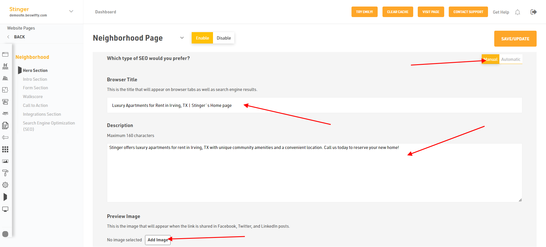The width and height of the screenshot is (546, 247).
Task: Expand the Neighborhood Page dropdown chevron
Action: click(182, 38)
